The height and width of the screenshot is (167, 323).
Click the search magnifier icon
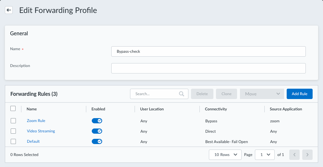(x=182, y=94)
